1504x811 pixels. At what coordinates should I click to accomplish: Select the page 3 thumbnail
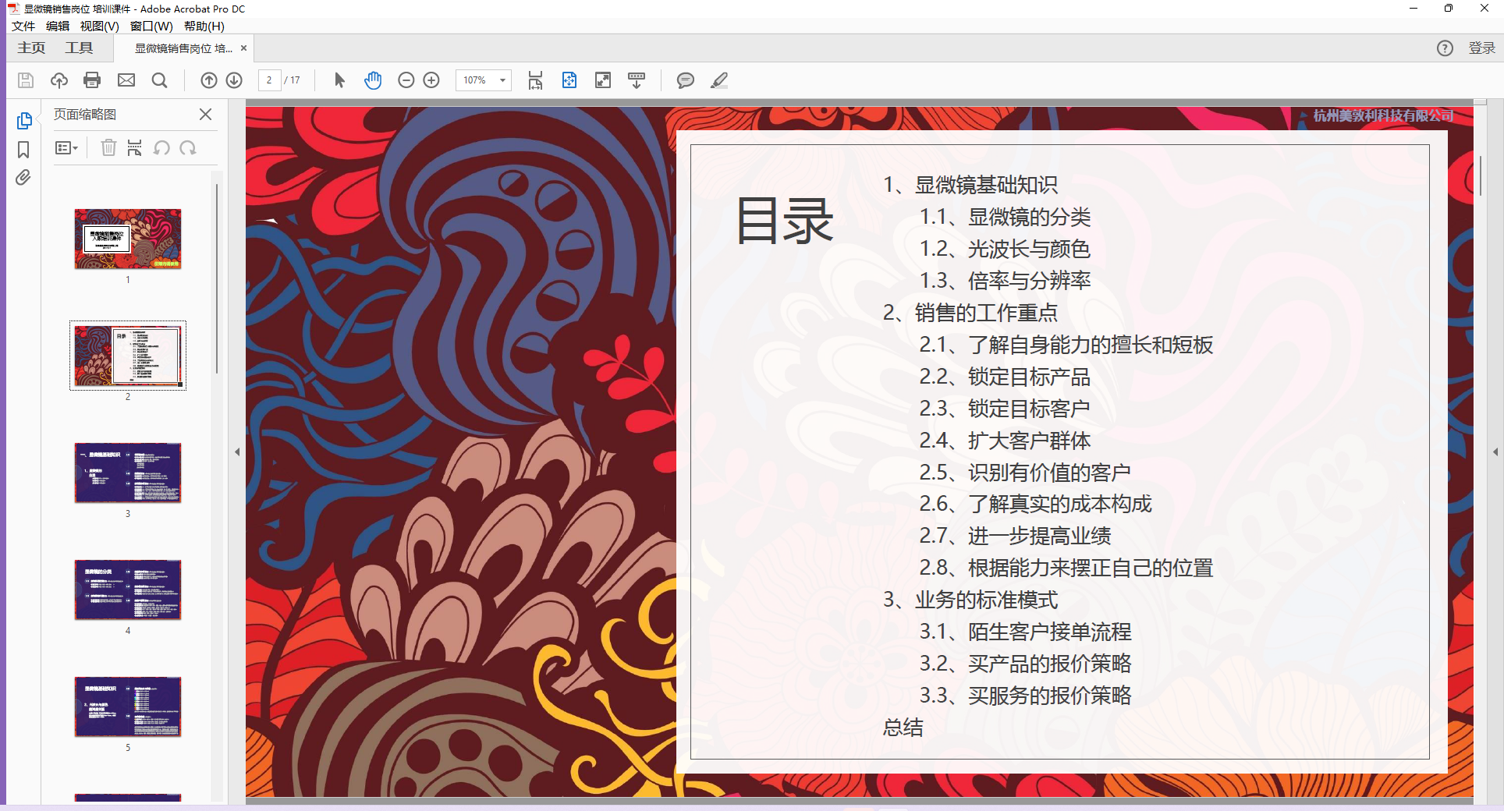[x=128, y=473]
